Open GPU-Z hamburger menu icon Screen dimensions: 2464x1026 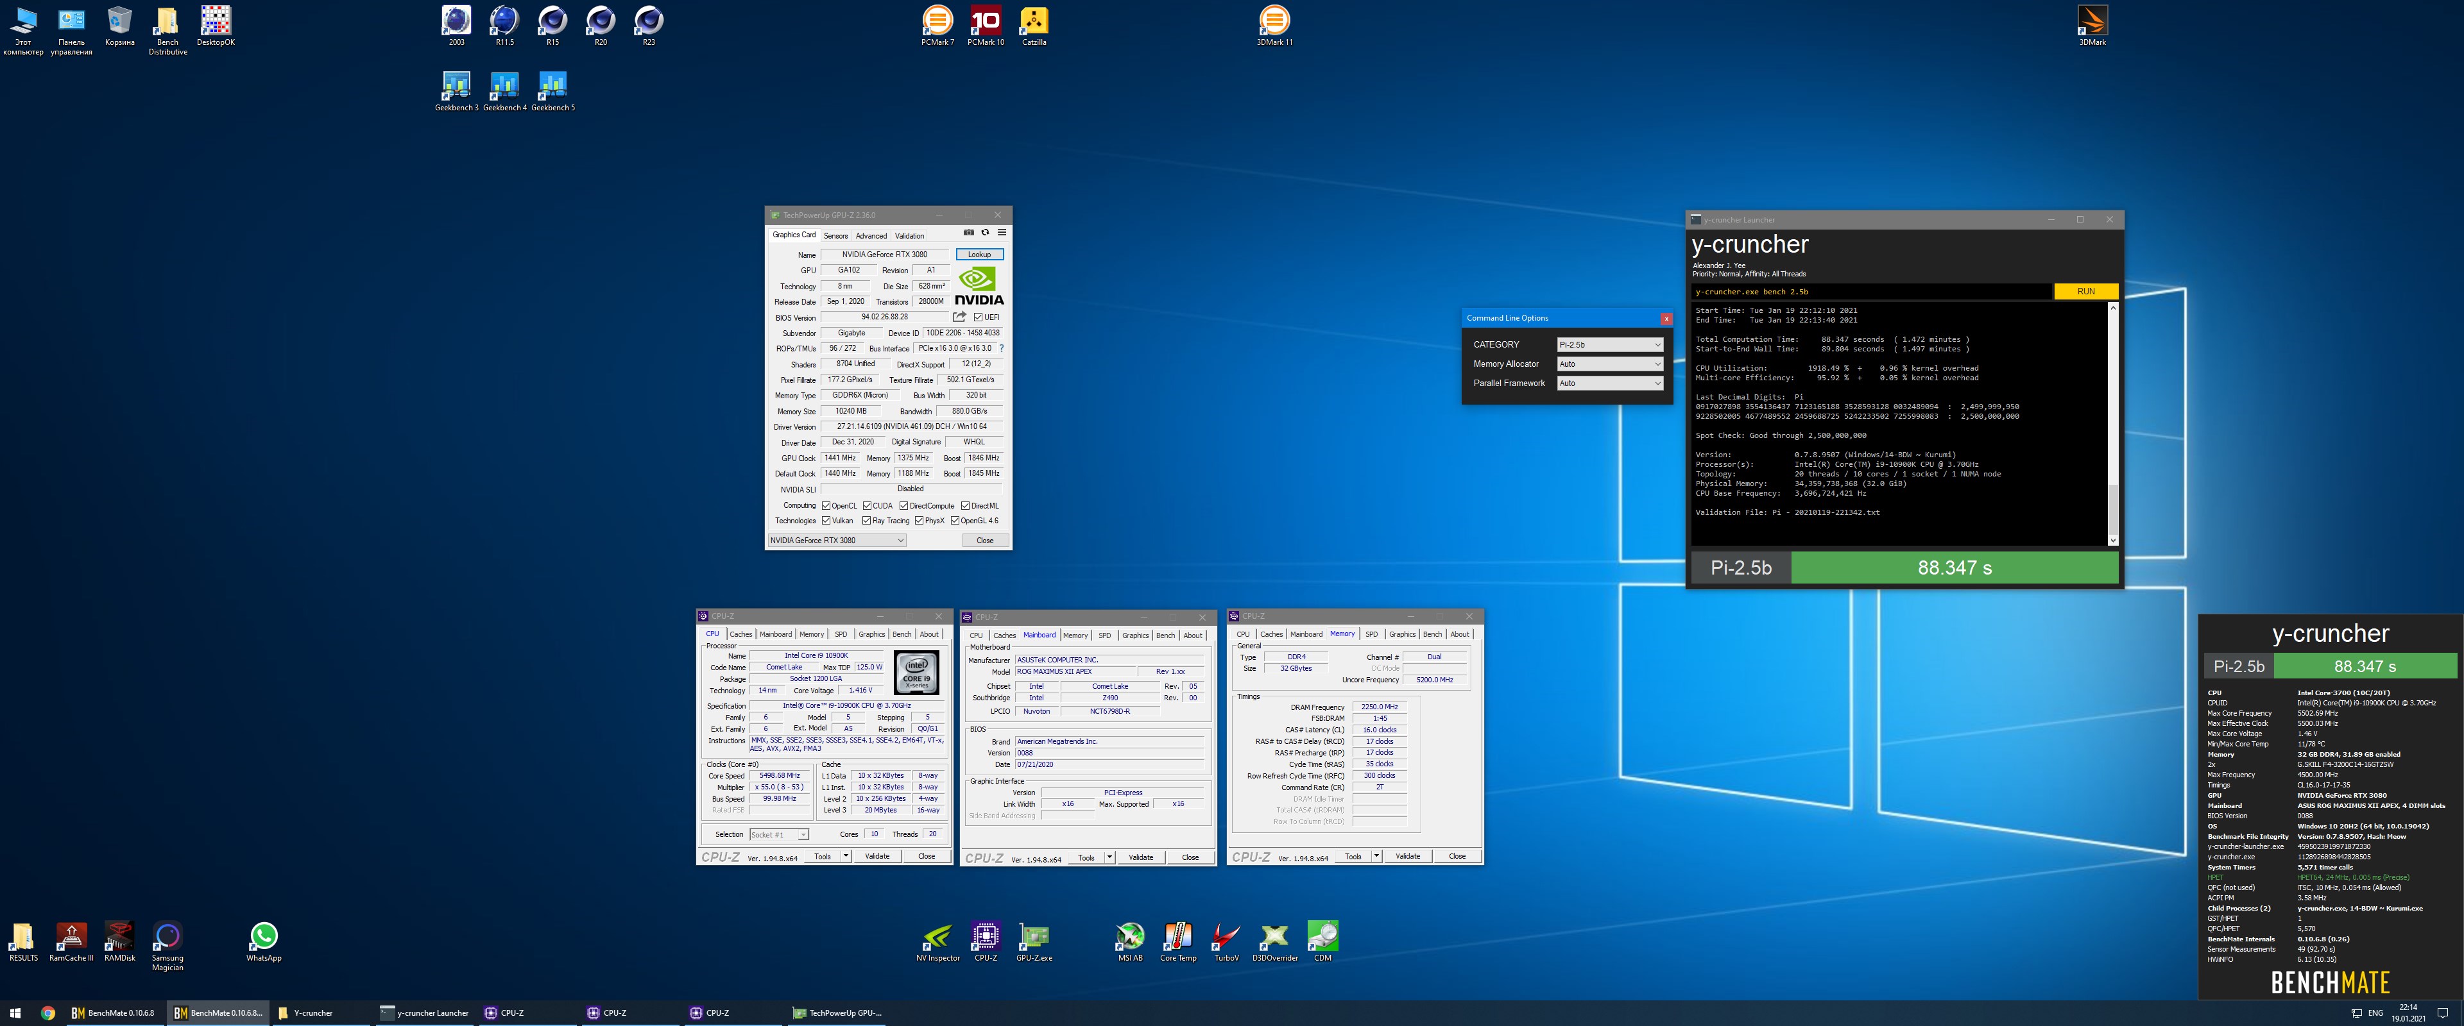point(1002,232)
